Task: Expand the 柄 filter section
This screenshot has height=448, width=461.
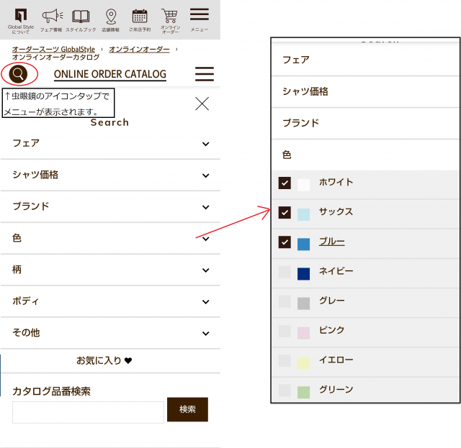Action: pyautogui.click(x=110, y=270)
